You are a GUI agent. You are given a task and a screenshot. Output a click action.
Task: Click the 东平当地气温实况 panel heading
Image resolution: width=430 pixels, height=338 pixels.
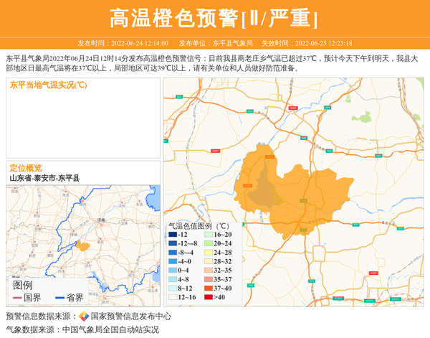click(47, 85)
